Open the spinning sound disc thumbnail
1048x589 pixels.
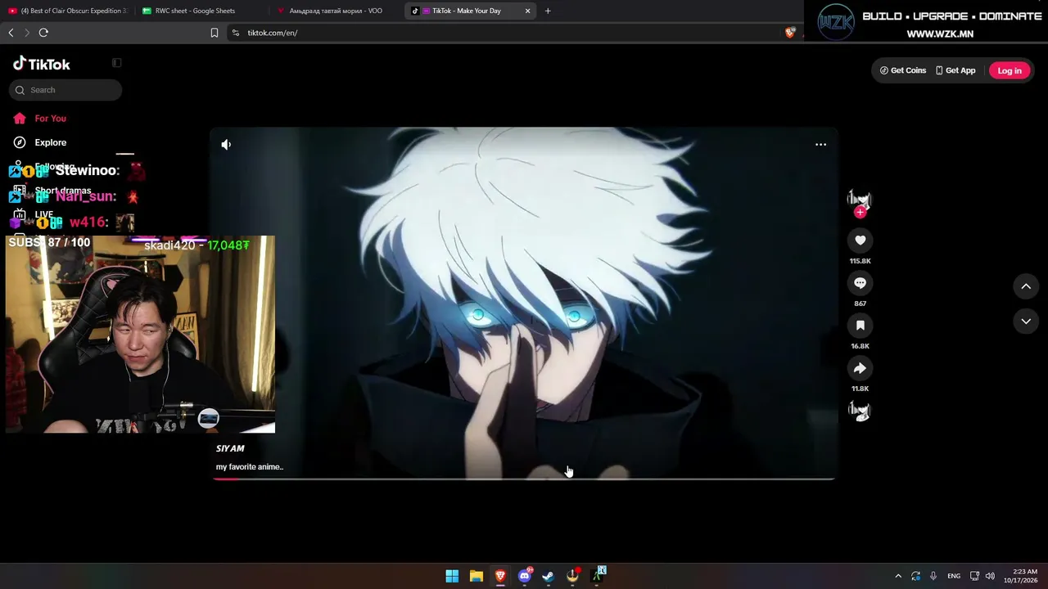point(860,411)
